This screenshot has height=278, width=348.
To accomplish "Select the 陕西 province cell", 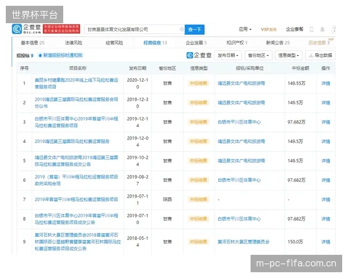I will click(x=168, y=199).
